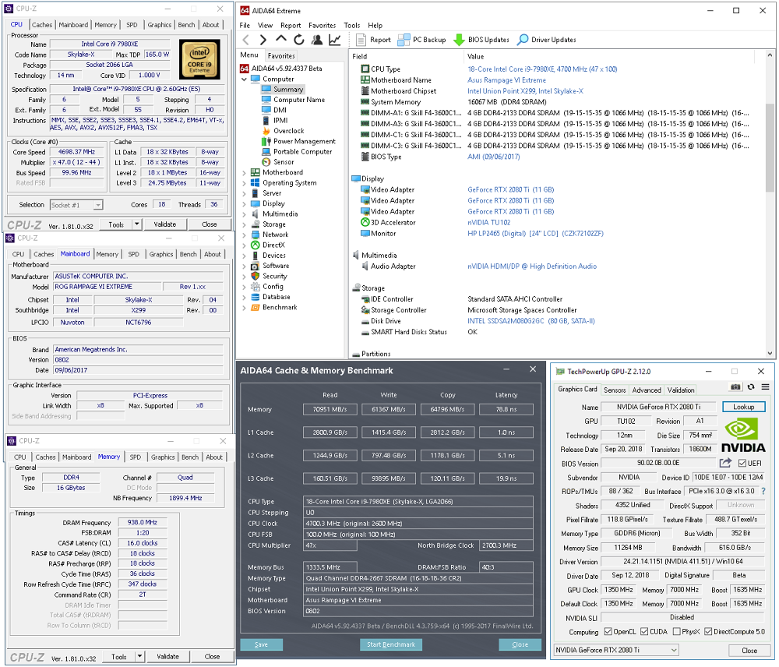Toggle the OpenCL checkbox in GPU-Z

point(608,632)
